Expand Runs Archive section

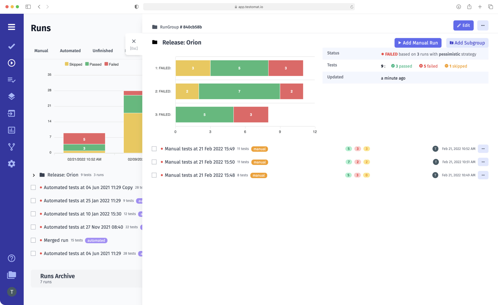(57, 276)
